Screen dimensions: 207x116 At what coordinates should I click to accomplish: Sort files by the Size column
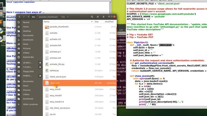click(96, 22)
